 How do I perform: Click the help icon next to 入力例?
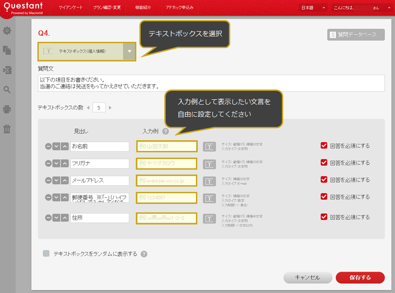point(166,131)
